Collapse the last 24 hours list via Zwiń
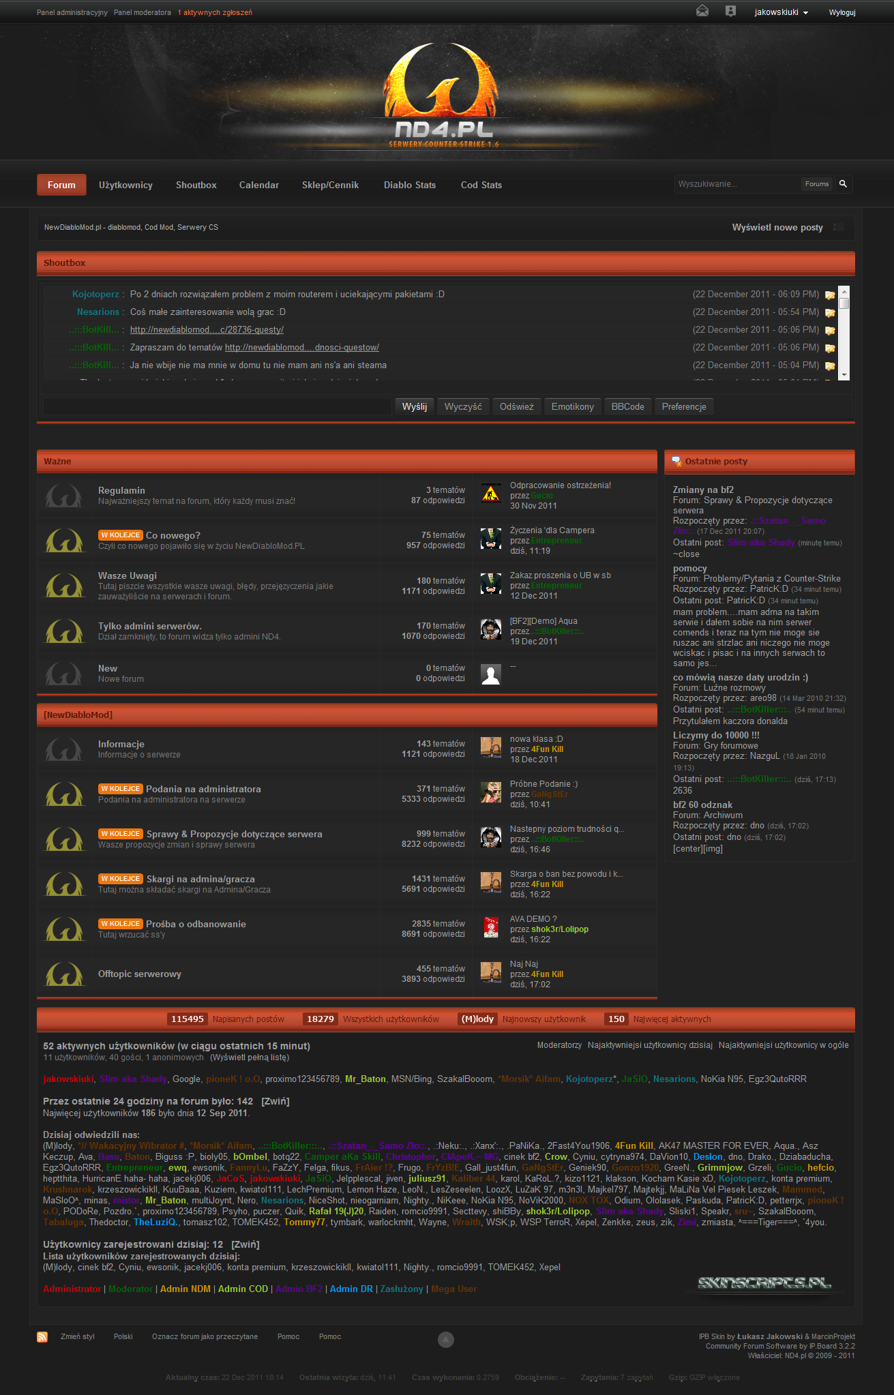Viewport: 894px width, 1395px height. pos(275,1101)
